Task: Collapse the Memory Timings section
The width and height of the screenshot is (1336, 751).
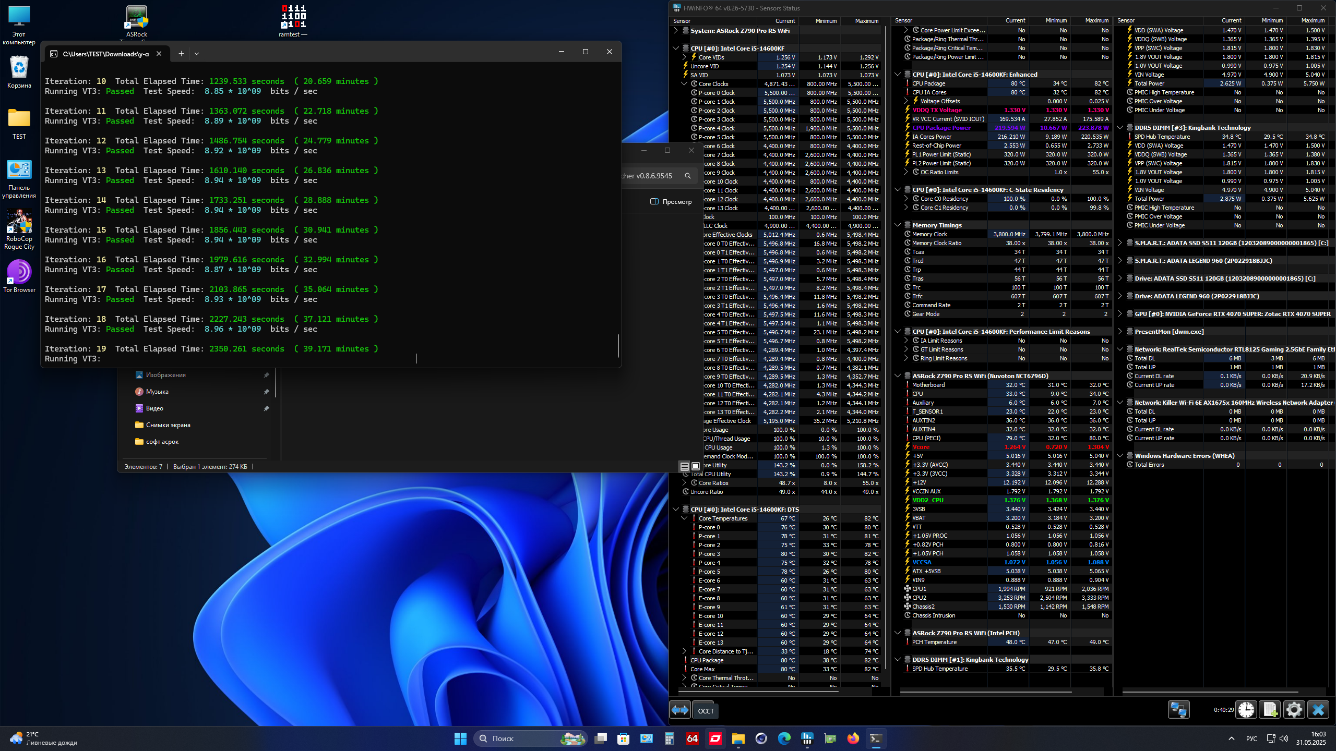Action: [x=898, y=225]
